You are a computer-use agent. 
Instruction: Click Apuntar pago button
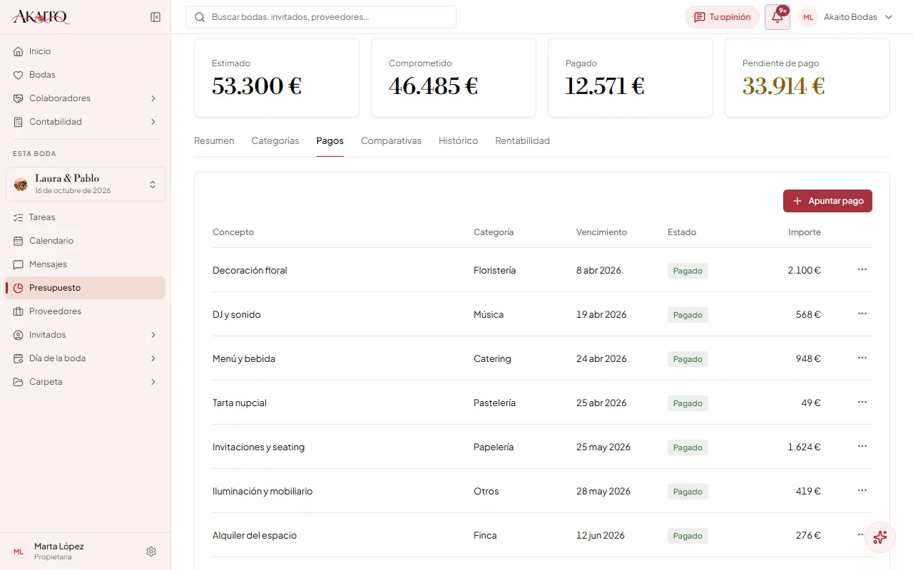827,201
